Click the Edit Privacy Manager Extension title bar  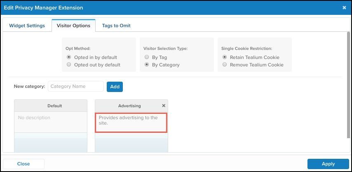pos(165,8)
